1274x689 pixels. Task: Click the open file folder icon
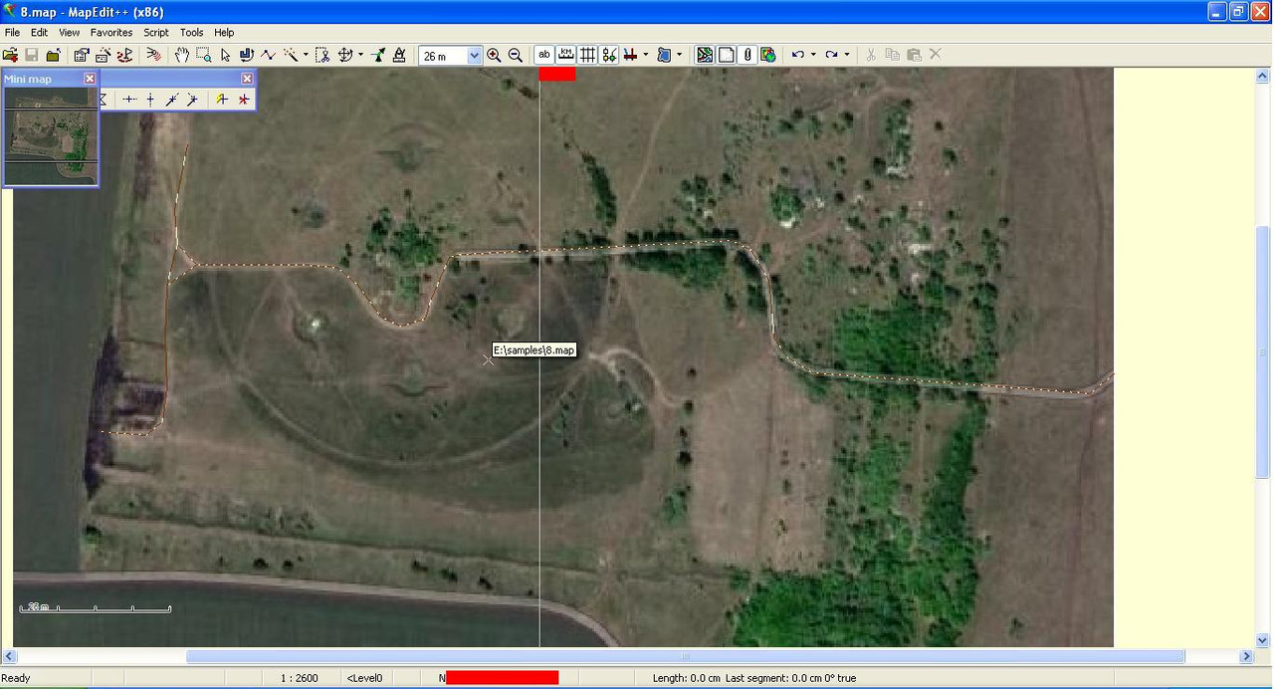(x=11, y=56)
